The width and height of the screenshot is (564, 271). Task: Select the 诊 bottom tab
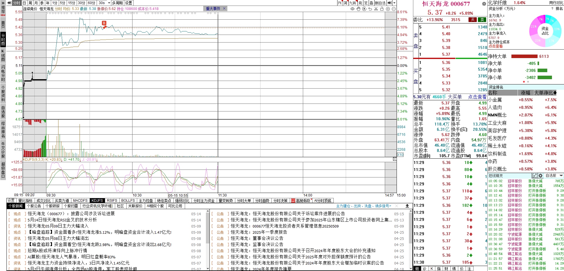click(x=424, y=269)
